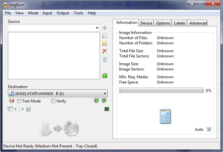
Task: Open the Input menu
Action: coord(47,13)
